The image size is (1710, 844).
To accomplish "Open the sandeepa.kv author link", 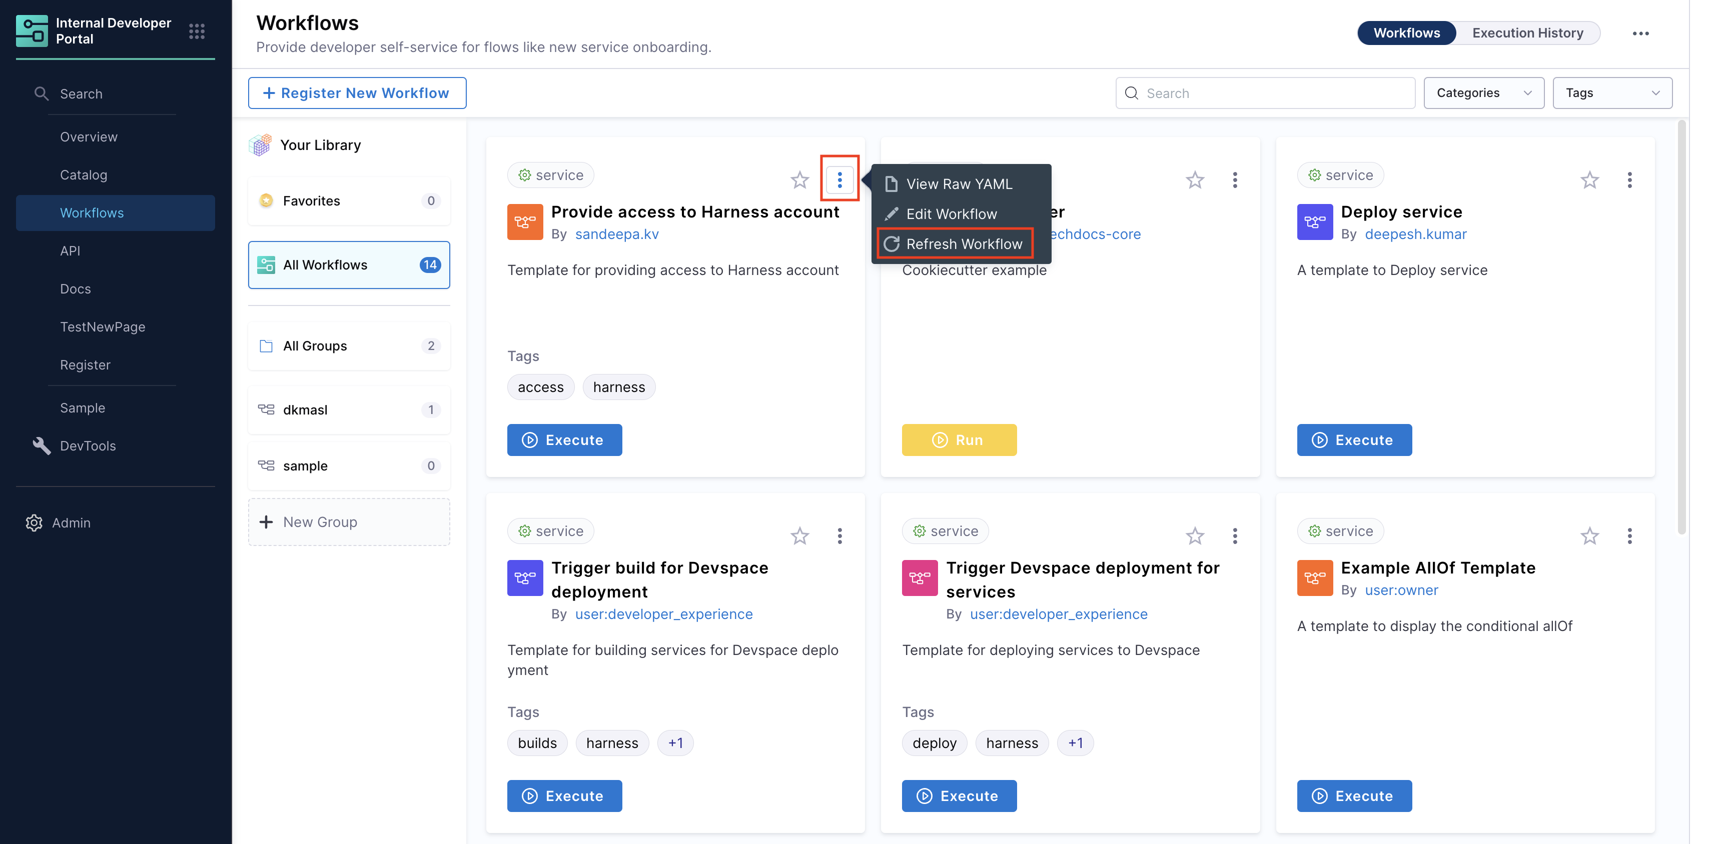I will coord(617,234).
